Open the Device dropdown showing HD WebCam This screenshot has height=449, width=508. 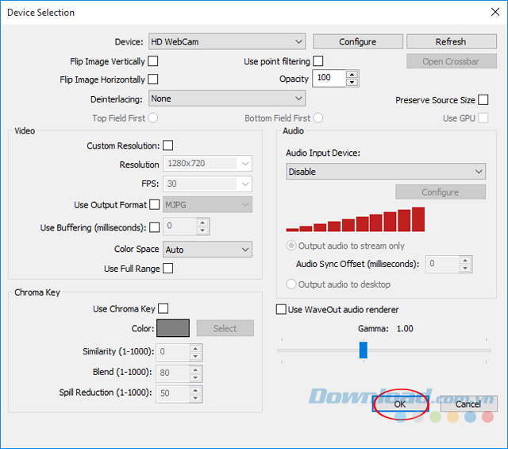(227, 41)
